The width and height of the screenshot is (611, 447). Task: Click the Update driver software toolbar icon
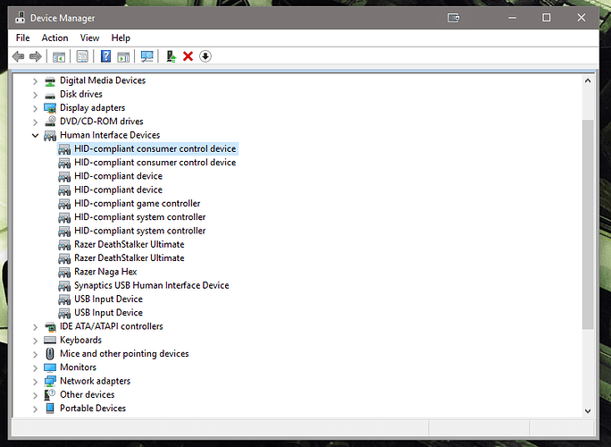click(171, 56)
